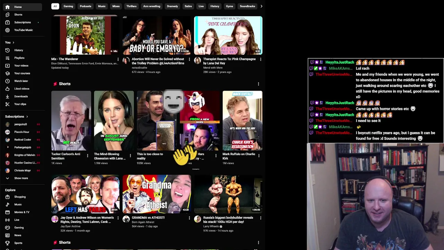Open the Watch later icon
Screen dimensions: 444x250
click(7, 81)
